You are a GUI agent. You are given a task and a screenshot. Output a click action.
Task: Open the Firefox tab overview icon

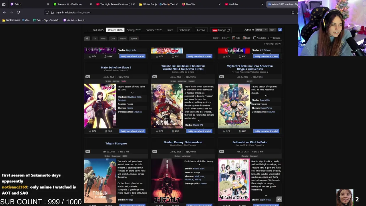[x=4, y=4]
